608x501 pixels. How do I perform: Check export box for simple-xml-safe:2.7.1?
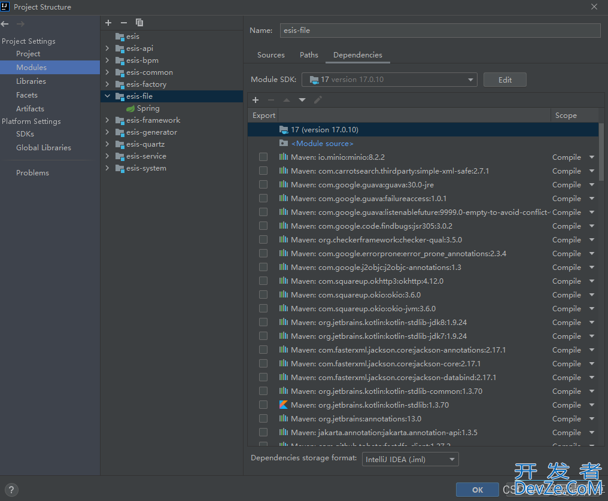click(263, 171)
